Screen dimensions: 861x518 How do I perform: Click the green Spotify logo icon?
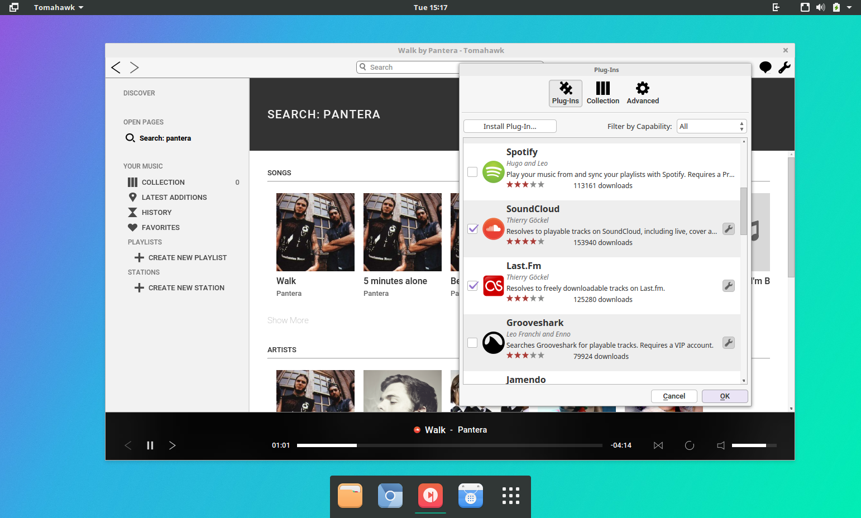coord(494,172)
